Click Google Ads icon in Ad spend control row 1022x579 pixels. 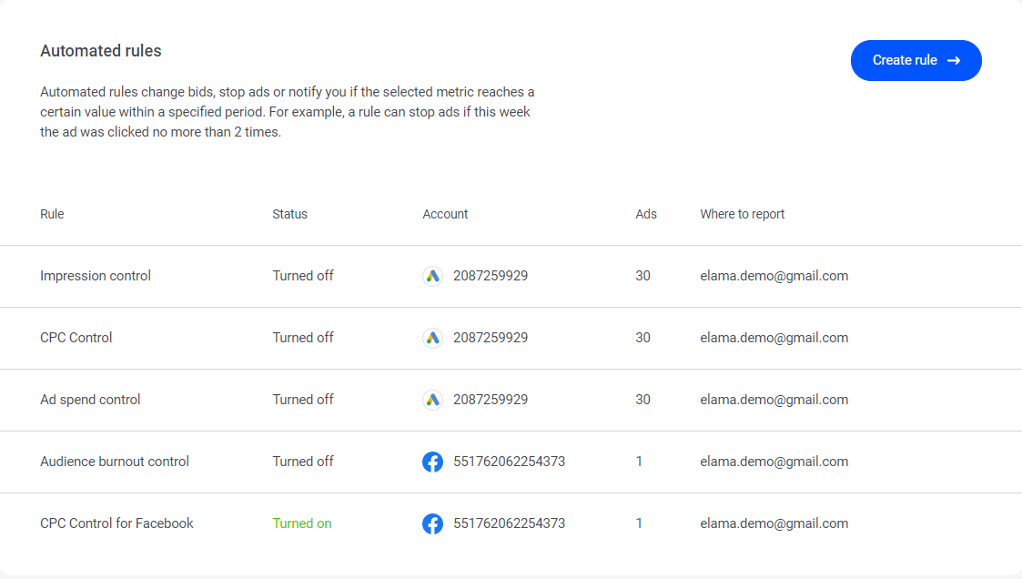coord(433,400)
